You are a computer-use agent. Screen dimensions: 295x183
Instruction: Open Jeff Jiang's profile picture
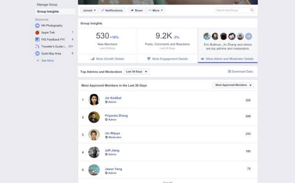pyautogui.click(x=94, y=152)
